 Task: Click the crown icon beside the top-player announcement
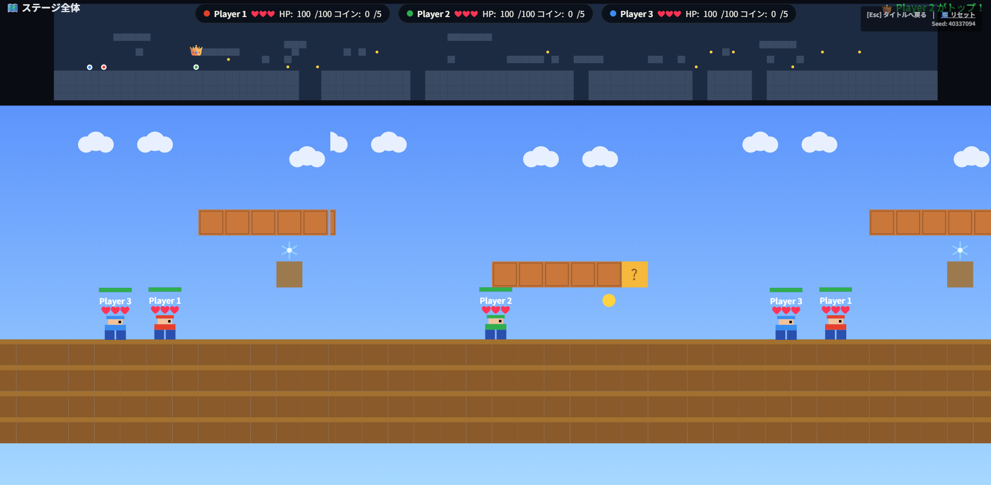pos(887,8)
